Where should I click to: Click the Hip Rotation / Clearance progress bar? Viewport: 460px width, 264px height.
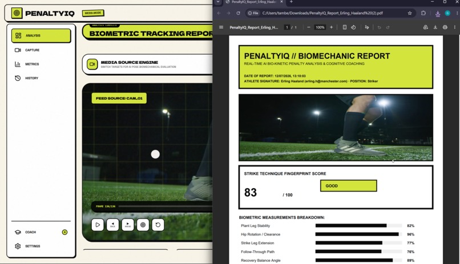point(358,234)
